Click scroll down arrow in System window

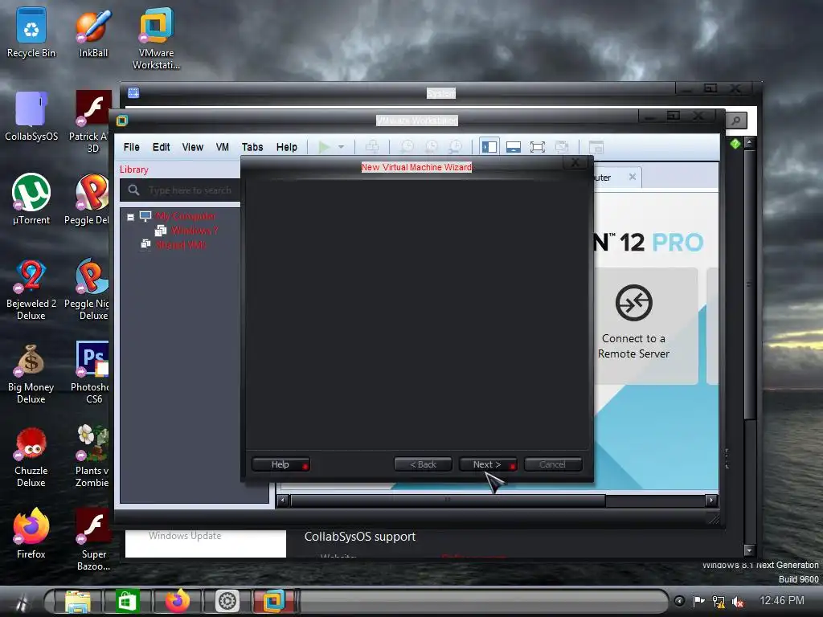click(750, 550)
